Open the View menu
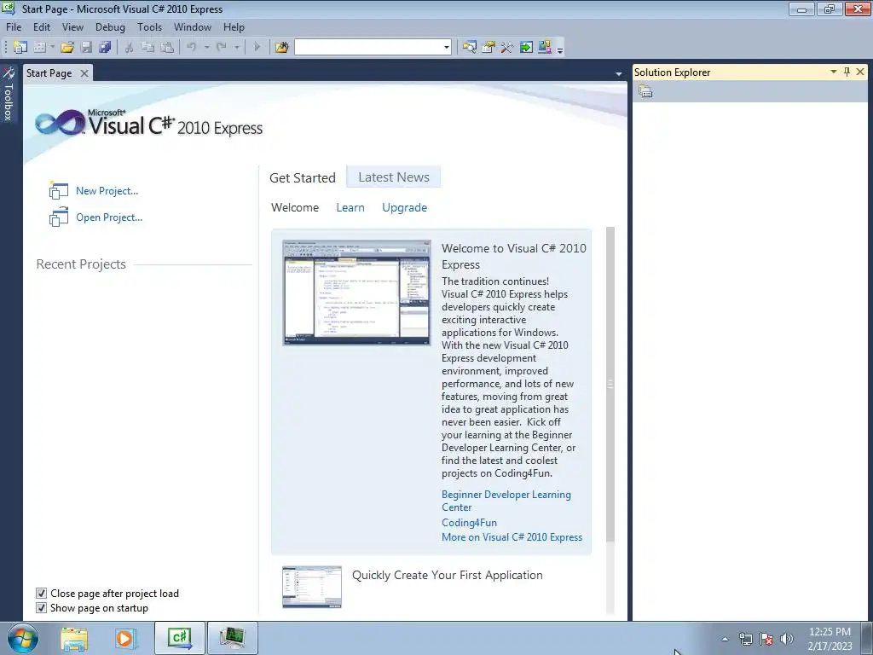873x655 pixels. pos(72,26)
